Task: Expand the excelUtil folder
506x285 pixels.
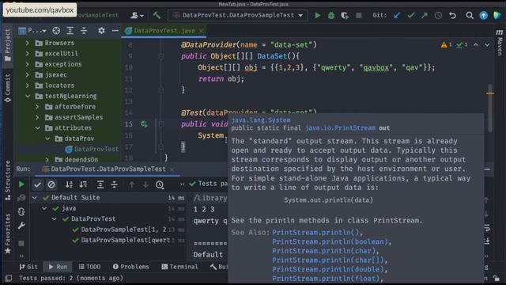Action: click(x=28, y=54)
